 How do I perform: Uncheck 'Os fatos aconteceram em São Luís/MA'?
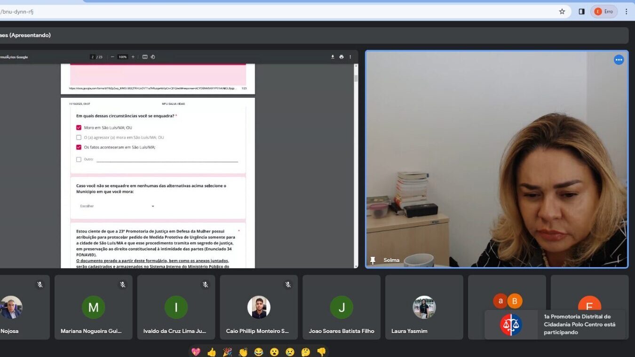(79, 147)
